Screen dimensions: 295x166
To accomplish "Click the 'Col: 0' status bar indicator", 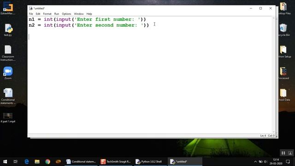I will [271, 136].
